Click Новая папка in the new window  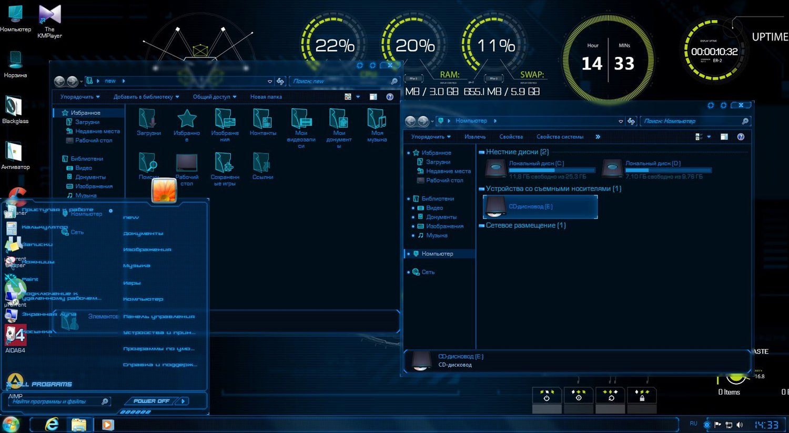[266, 97]
